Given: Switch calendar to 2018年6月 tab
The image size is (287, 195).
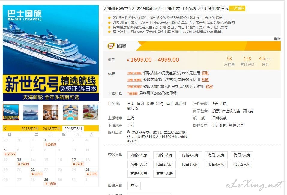Looking at the screenshot, I should point(30,128).
